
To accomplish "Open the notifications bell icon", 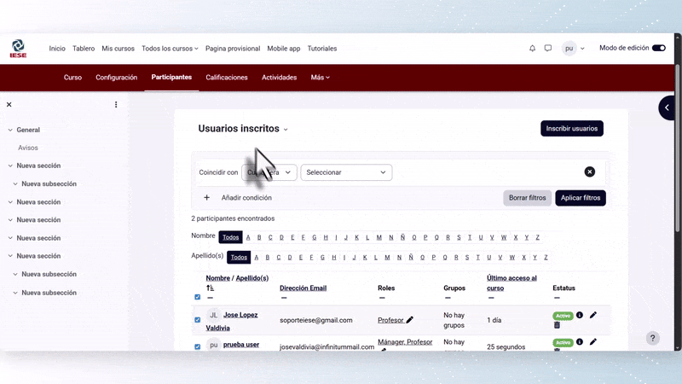I will 533,49.
